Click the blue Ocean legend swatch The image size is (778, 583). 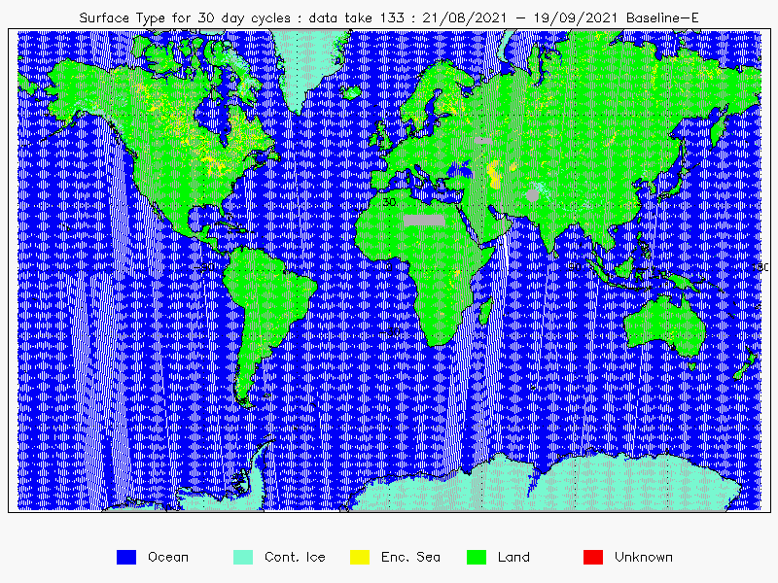tap(126, 557)
